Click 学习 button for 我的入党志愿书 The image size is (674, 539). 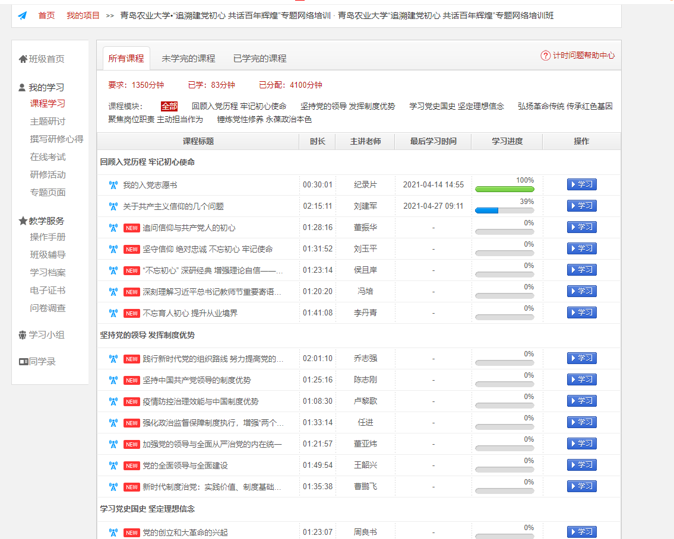(x=581, y=184)
